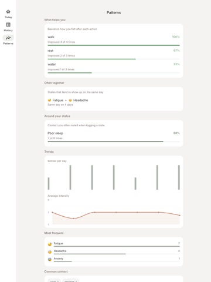Click the 33% value for water

pos(176,64)
